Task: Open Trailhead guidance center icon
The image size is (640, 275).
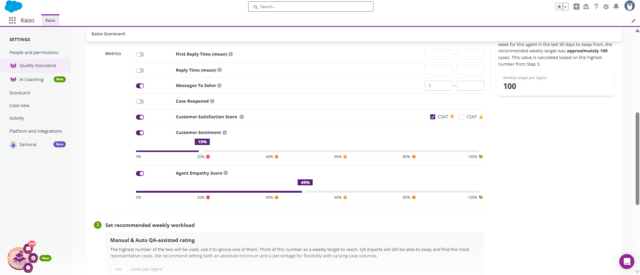Action: tap(586, 7)
